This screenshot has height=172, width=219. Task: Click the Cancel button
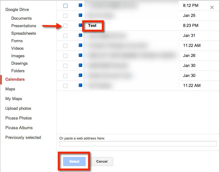102,161
